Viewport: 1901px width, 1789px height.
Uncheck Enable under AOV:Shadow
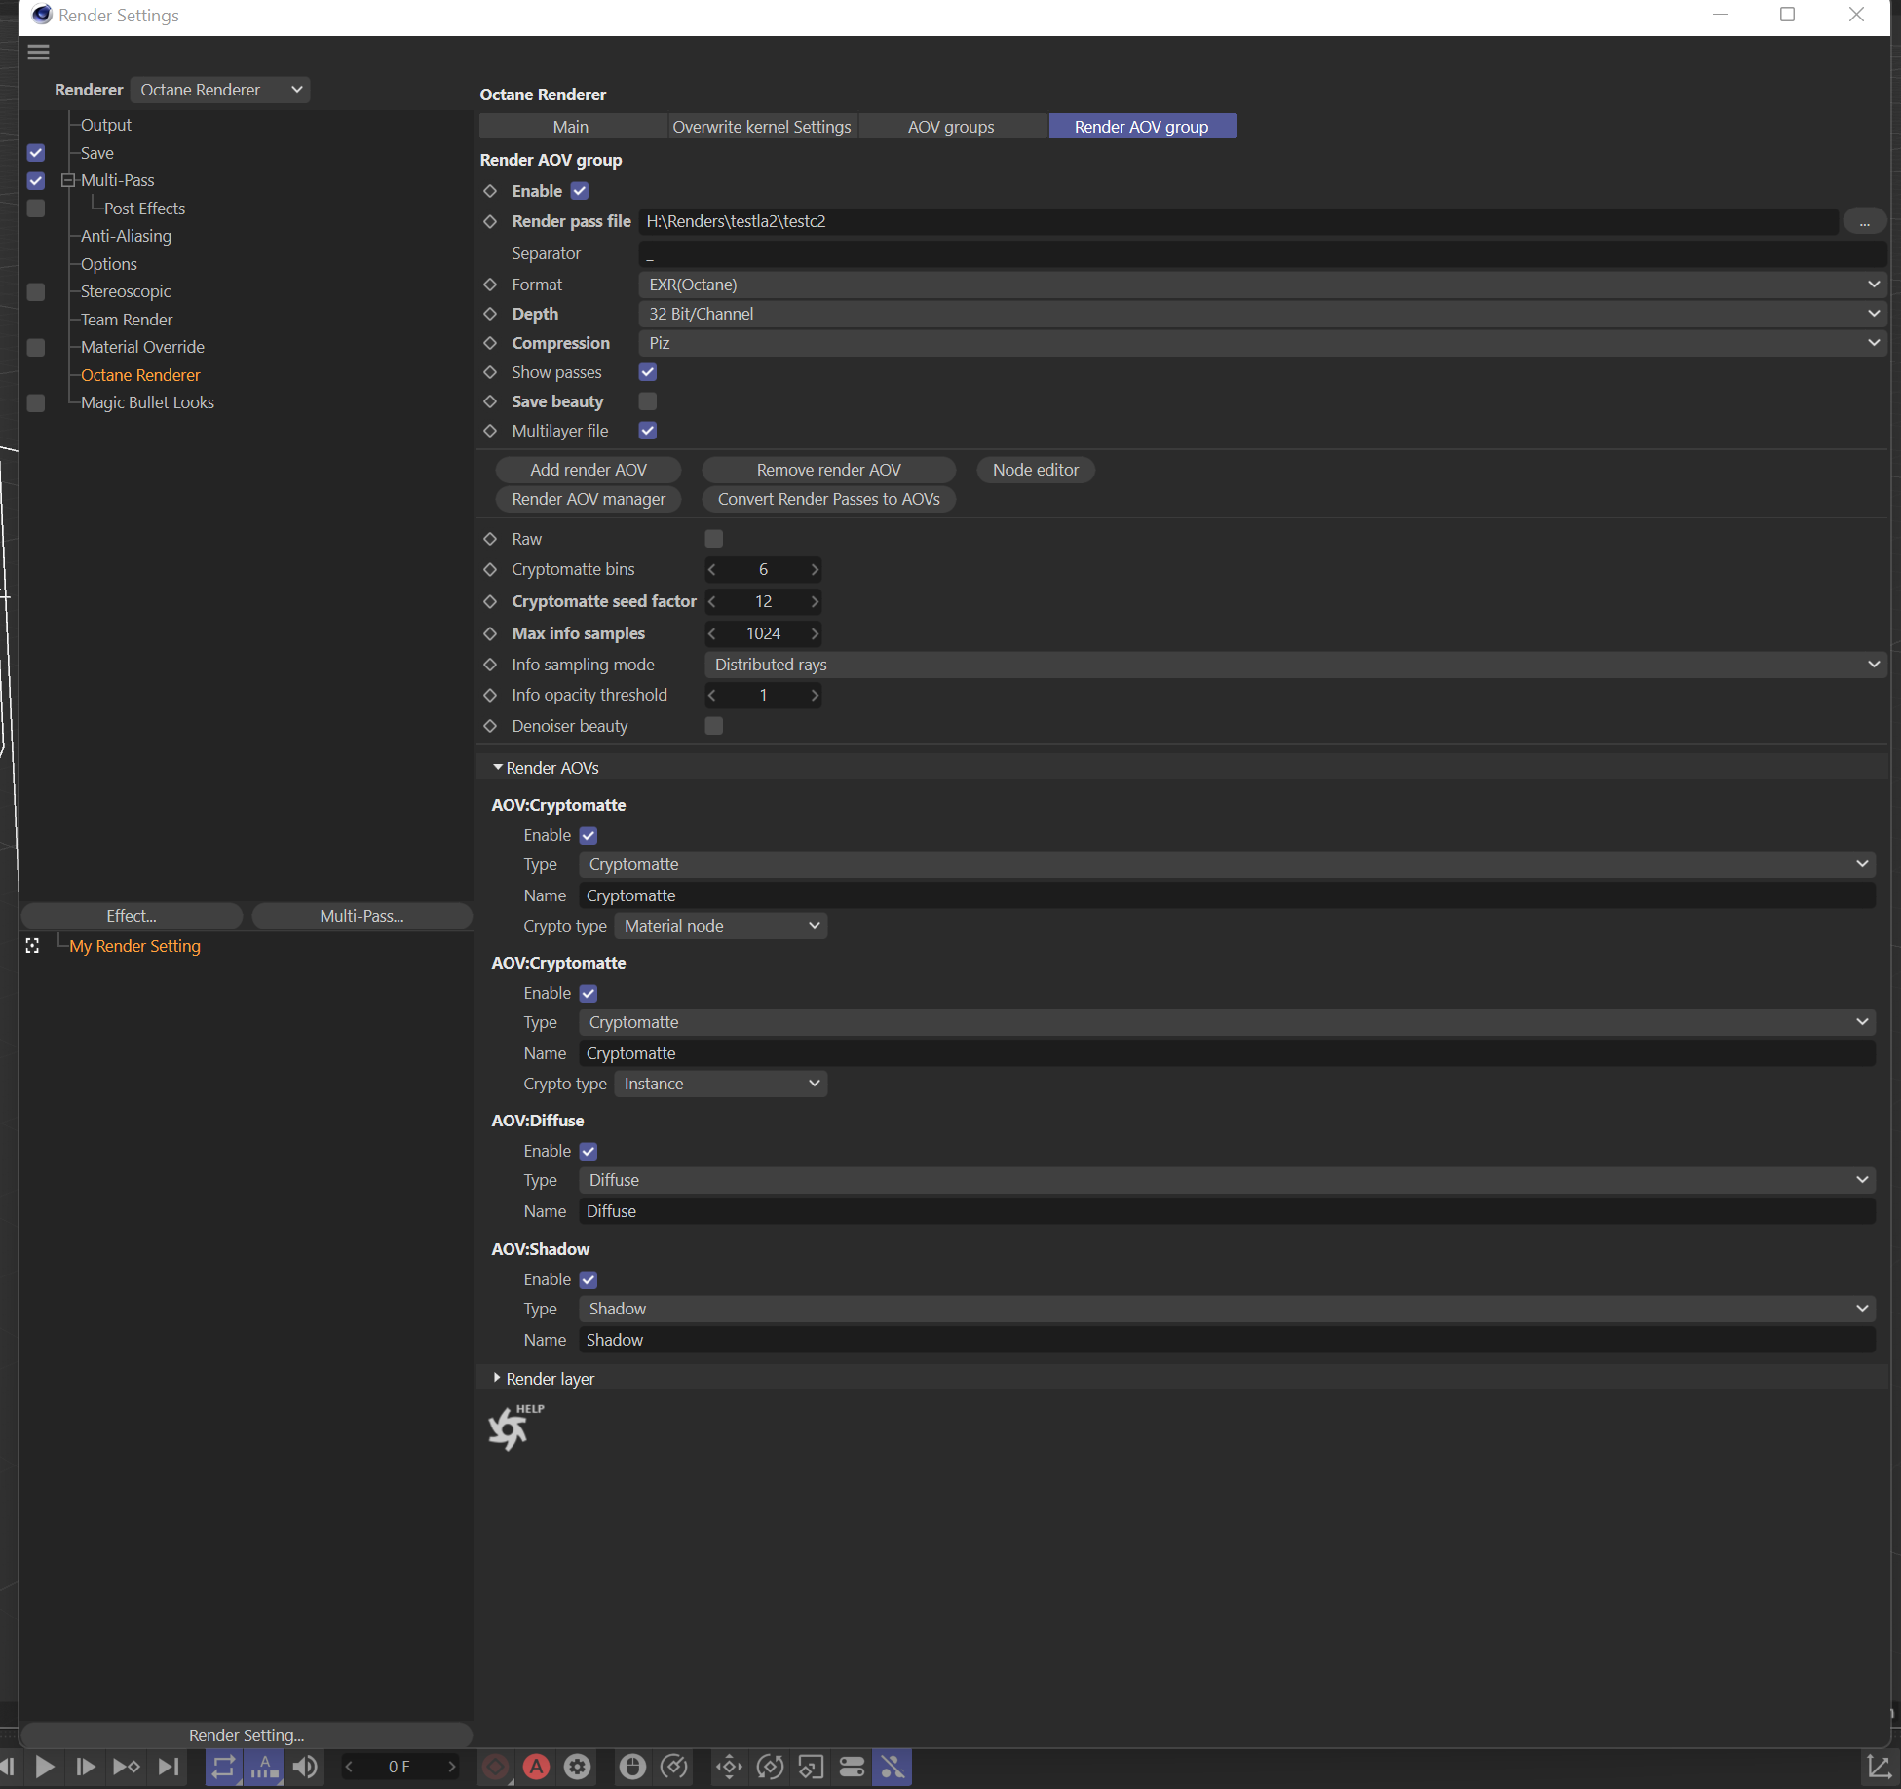(x=589, y=1279)
